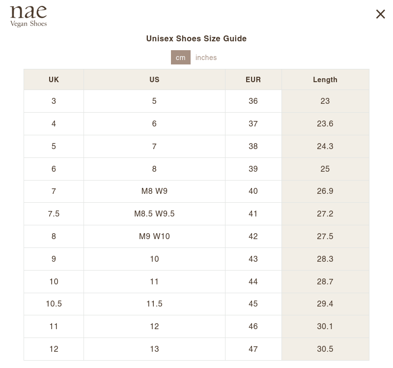Close the size guide with the X icon
Viewport: 393px width, 368px height.
(x=380, y=14)
